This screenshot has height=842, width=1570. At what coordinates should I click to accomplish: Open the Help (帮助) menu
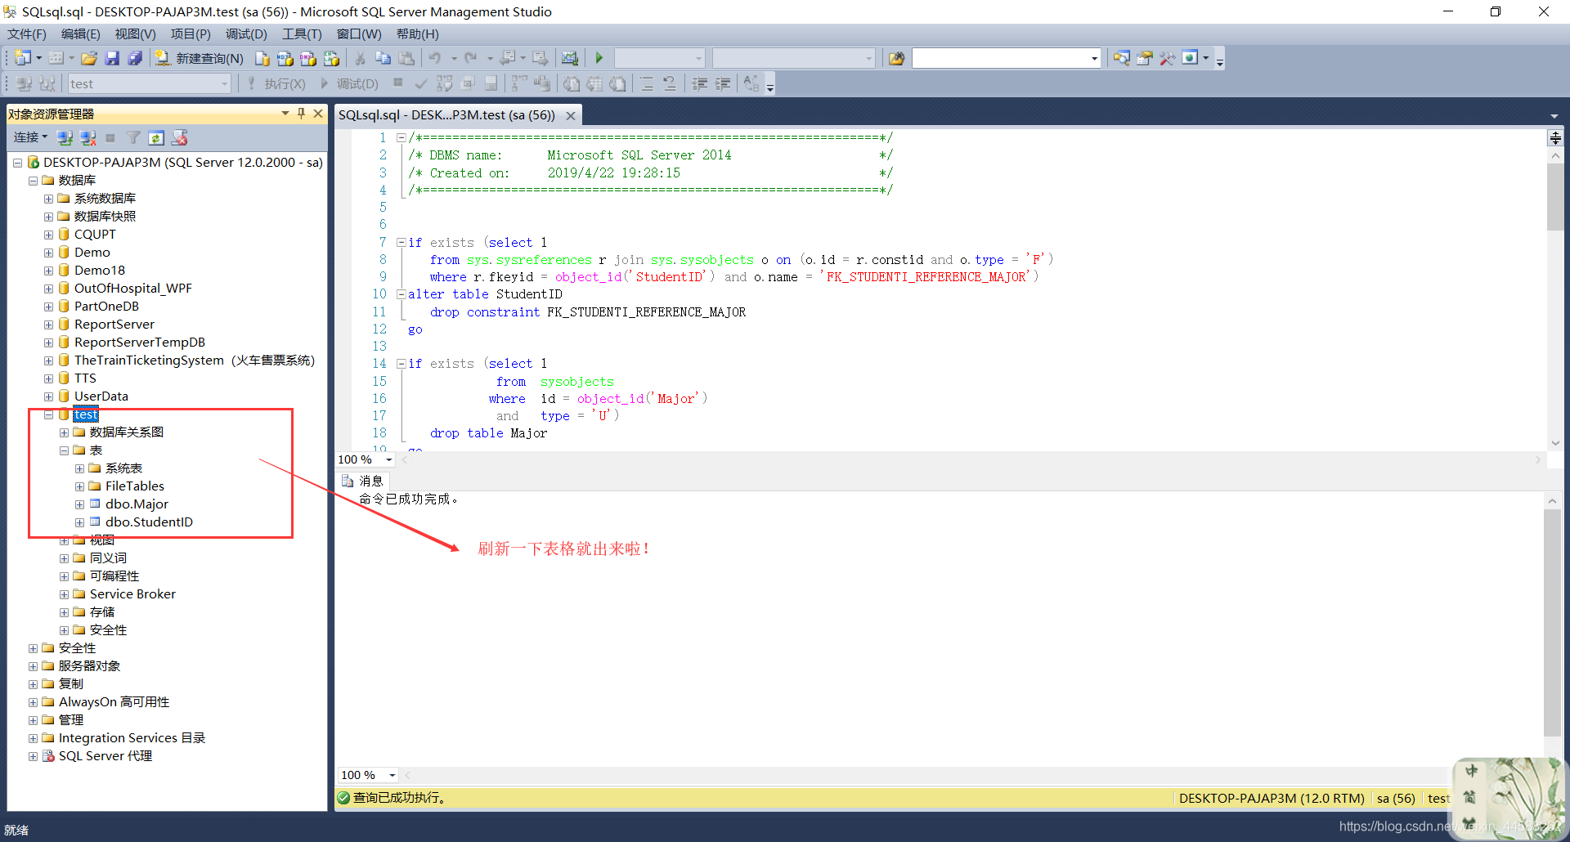pos(417,34)
